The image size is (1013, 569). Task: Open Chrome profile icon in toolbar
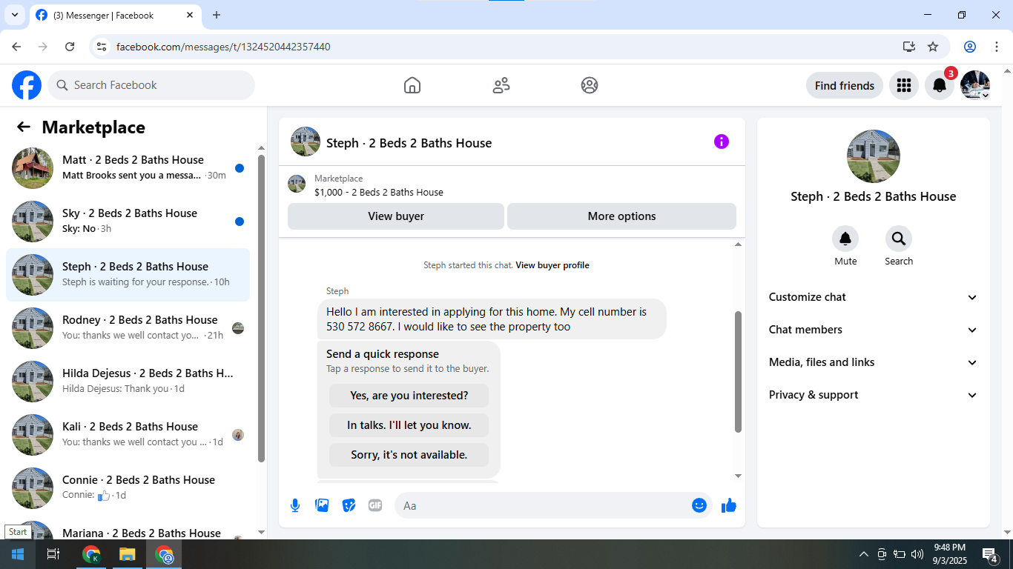click(970, 47)
